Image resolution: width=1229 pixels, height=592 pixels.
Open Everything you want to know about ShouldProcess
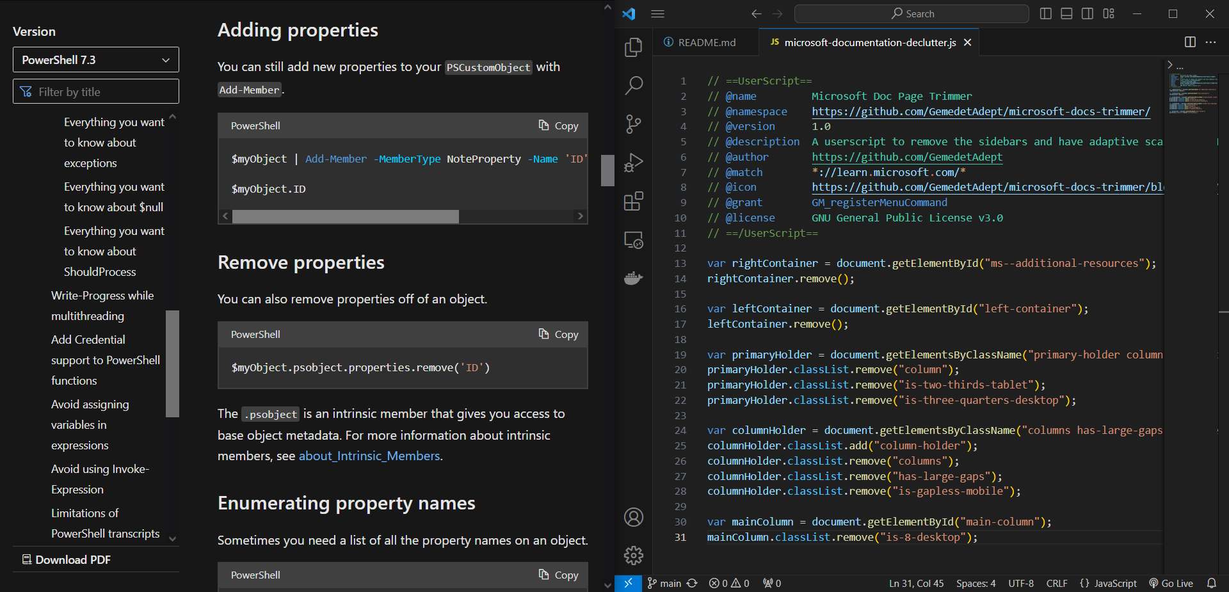[114, 252]
